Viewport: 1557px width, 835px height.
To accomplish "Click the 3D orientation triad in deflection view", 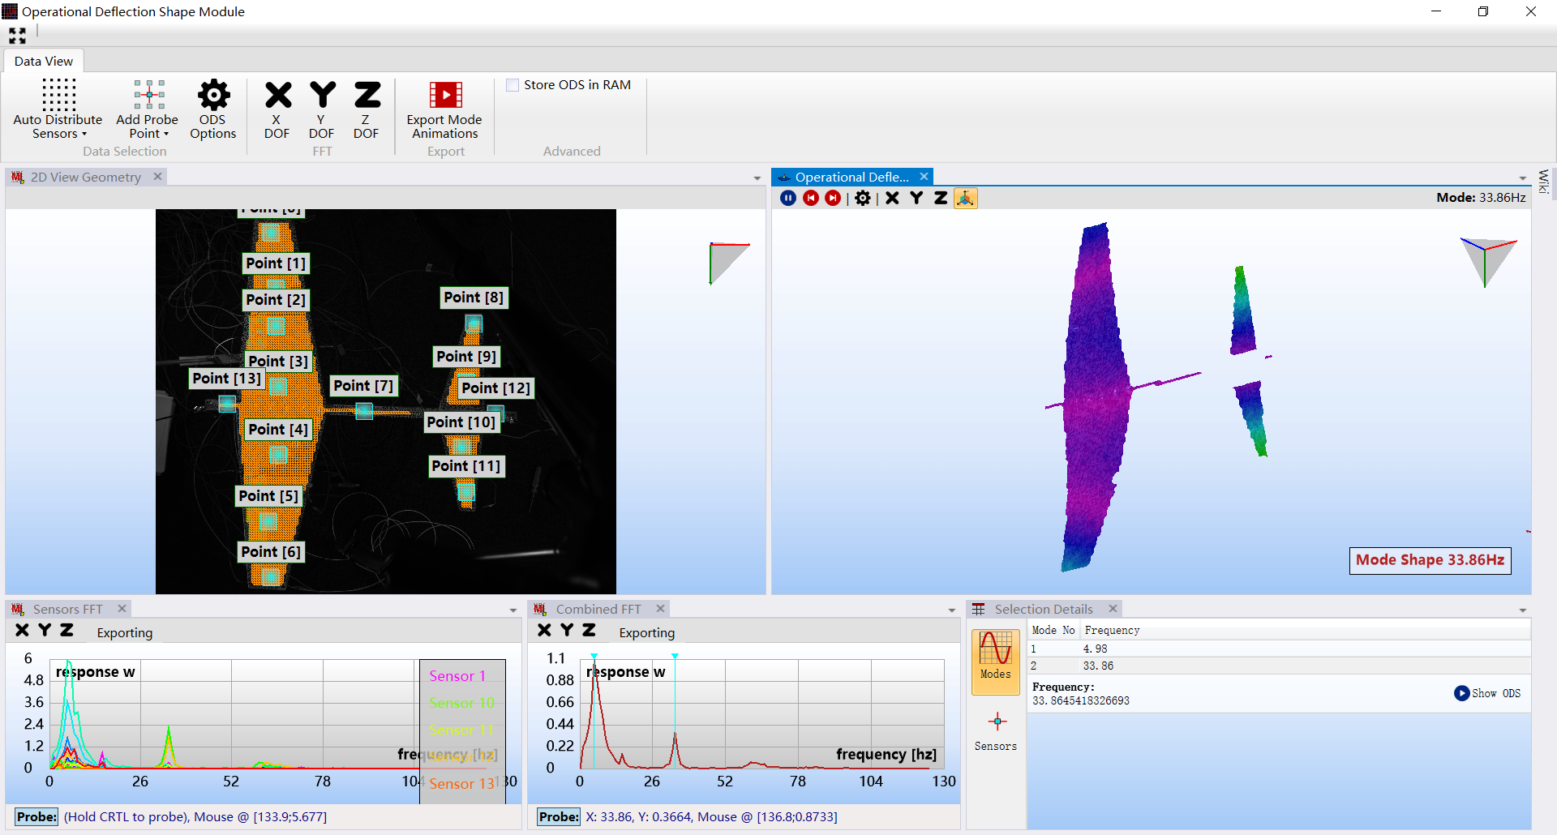I will click(x=1489, y=261).
